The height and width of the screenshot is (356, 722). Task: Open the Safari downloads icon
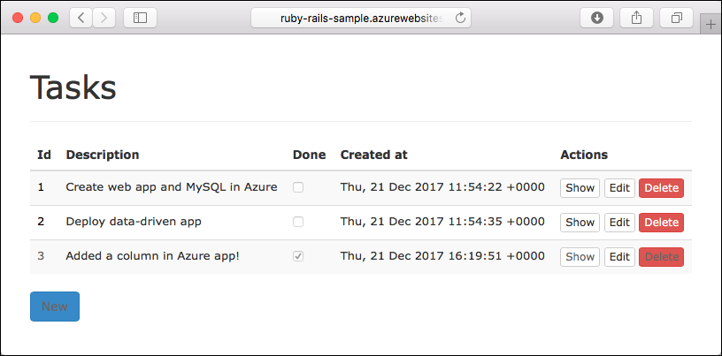click(597, 18)
